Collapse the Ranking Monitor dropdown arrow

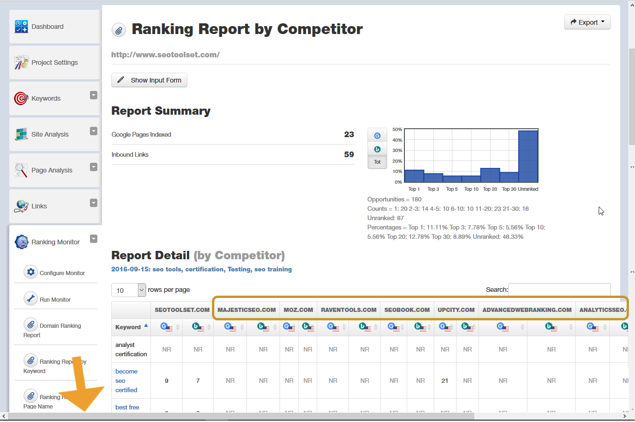tap(94, 239)
